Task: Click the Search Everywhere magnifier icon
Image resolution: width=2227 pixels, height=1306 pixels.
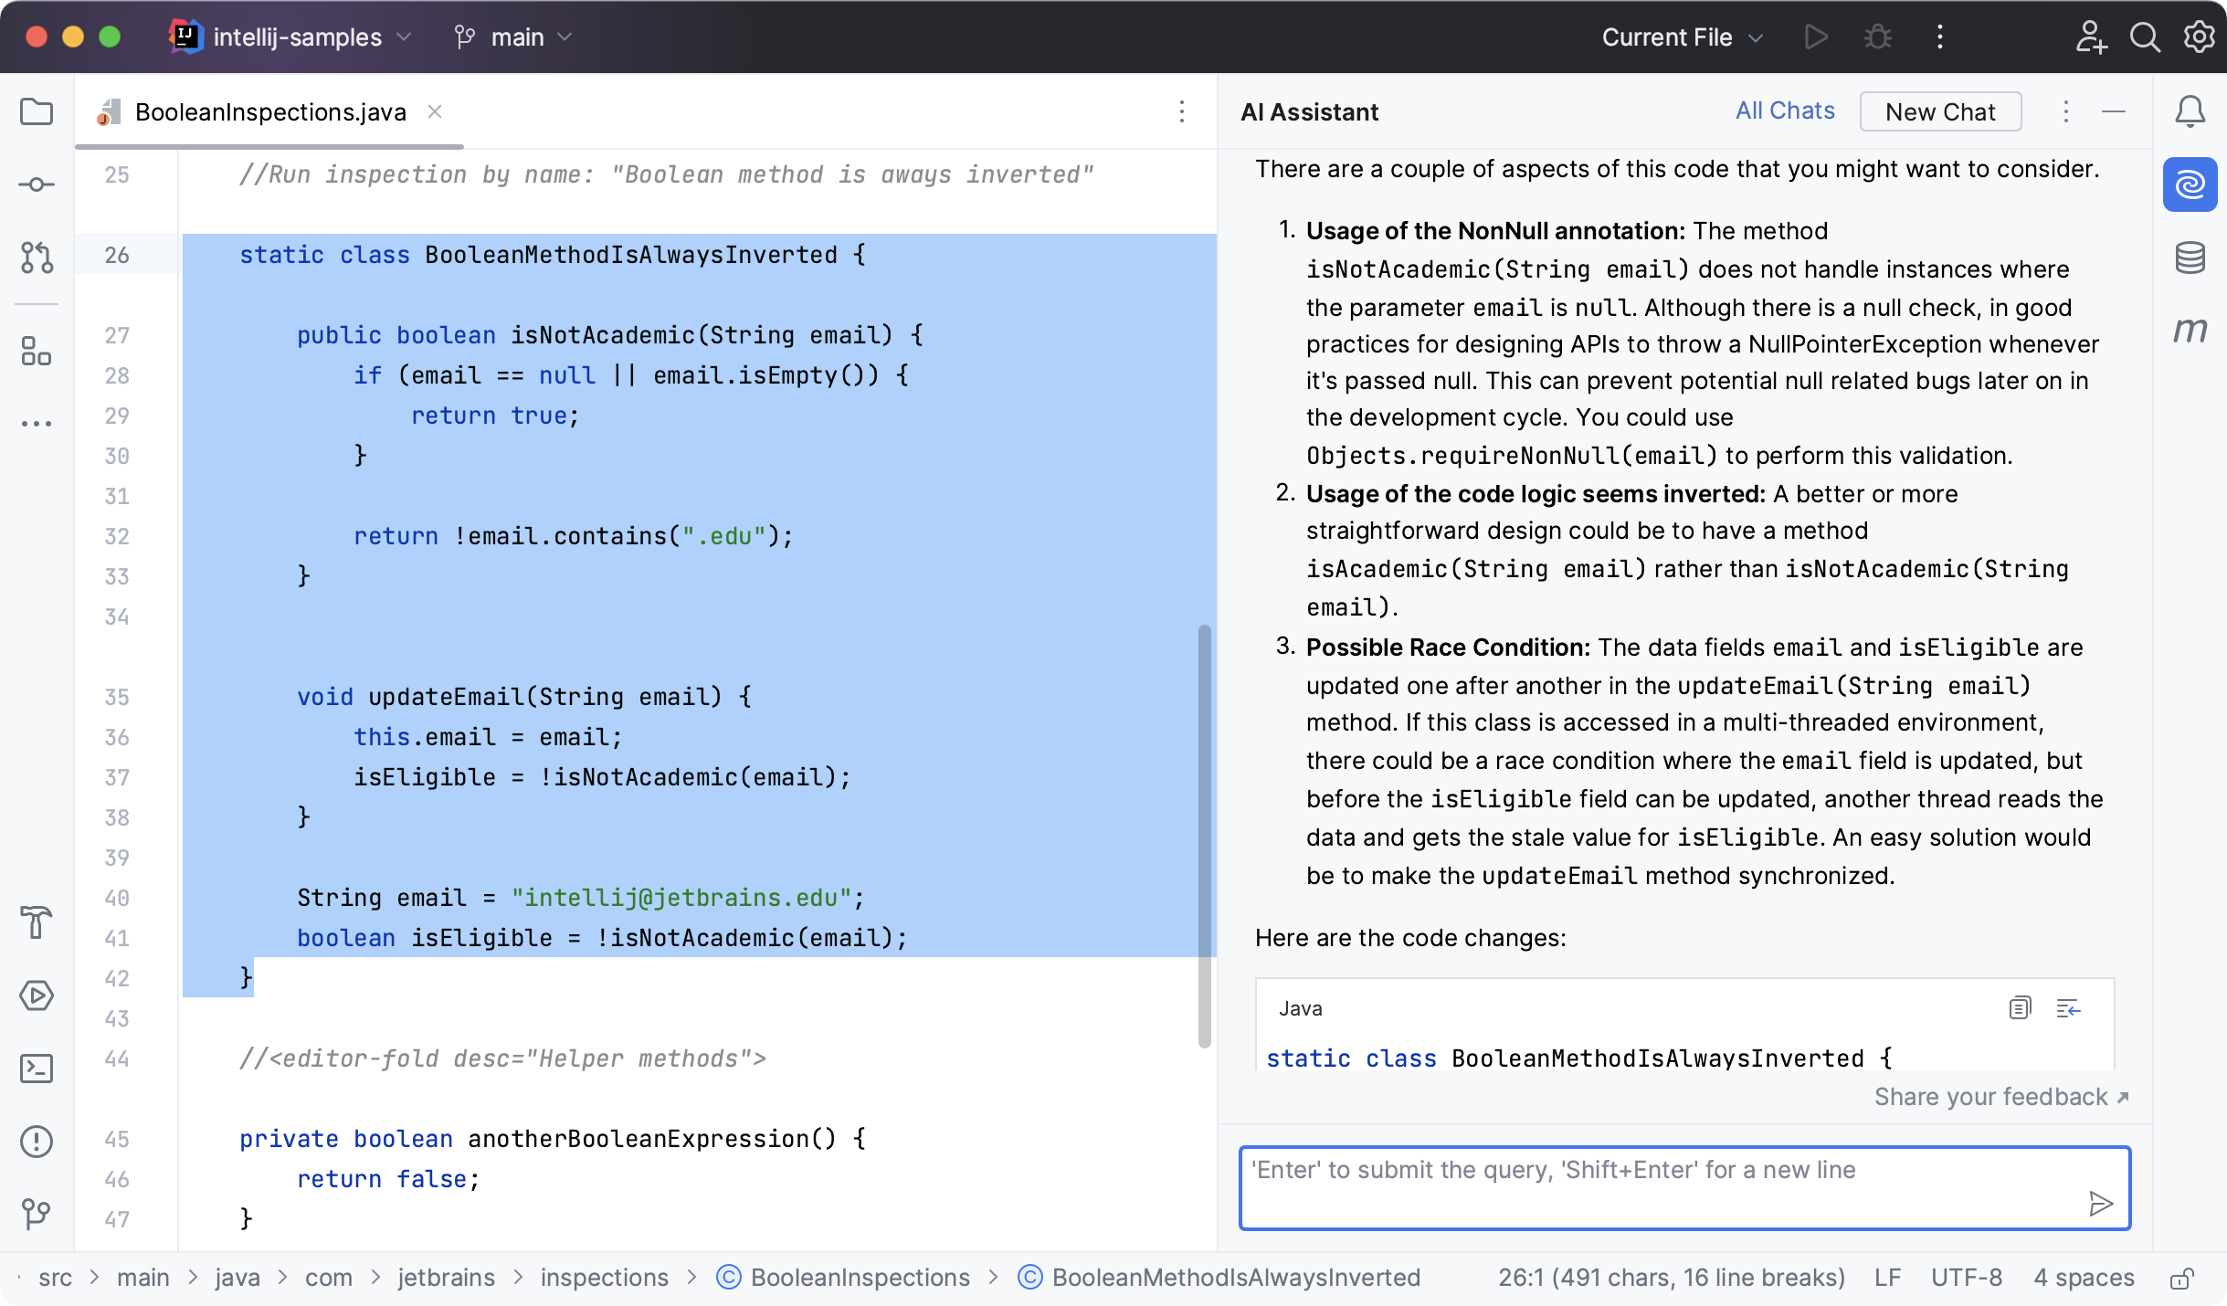Action: point(2143,37)
